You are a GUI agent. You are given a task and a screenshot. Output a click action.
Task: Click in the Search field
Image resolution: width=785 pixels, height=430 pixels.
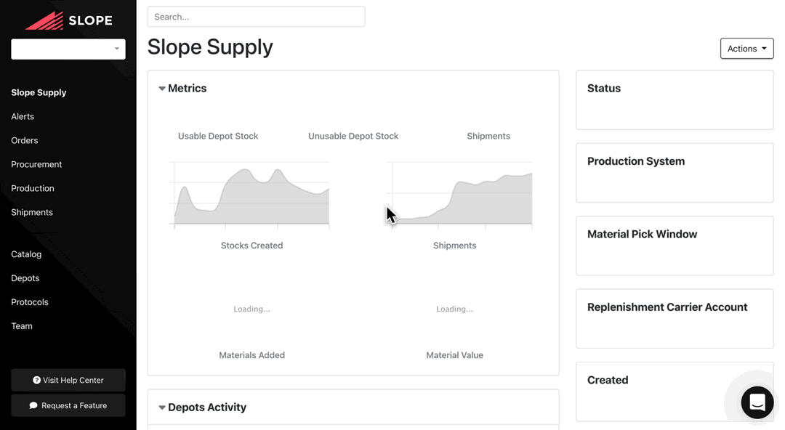(256, 17)
